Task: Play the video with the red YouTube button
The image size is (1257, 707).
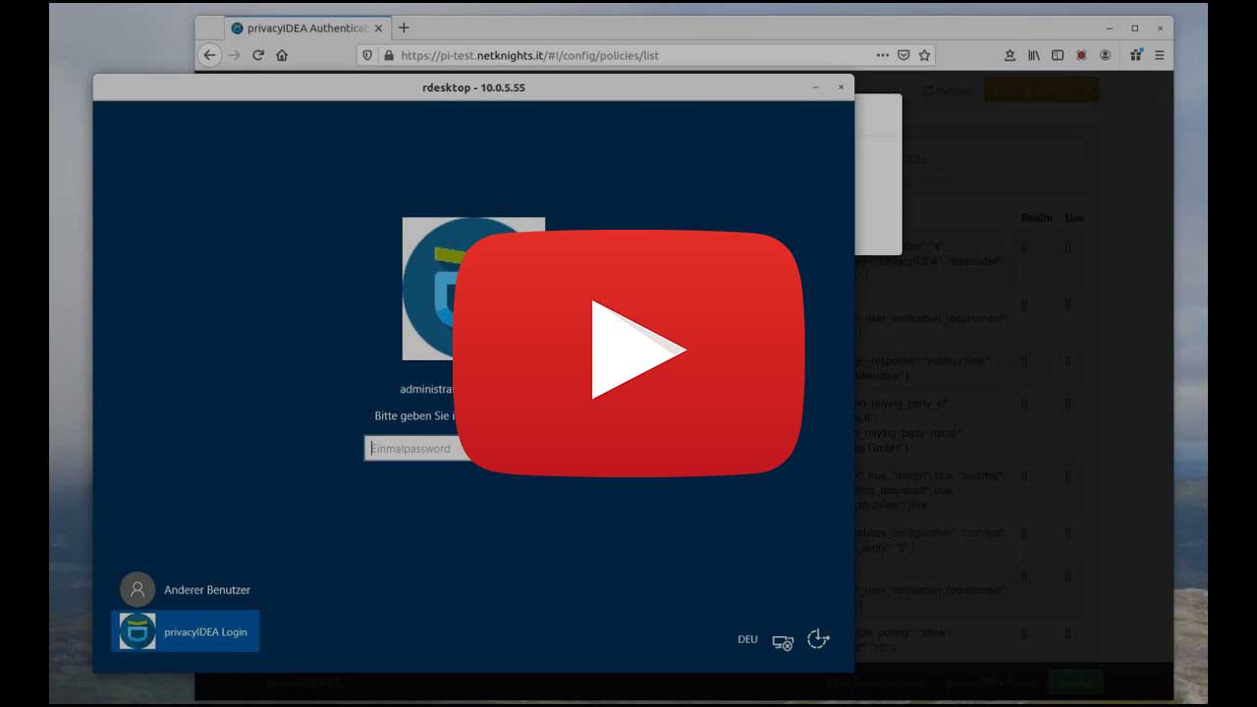Action: click(x=628, y=353)
